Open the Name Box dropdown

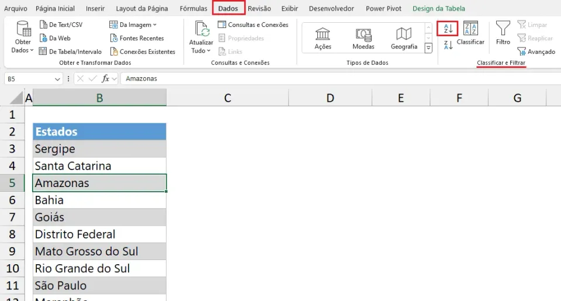click(x=57, y=79)
